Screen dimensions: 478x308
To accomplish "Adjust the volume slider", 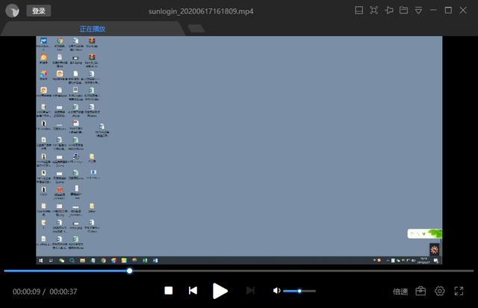I will 299,291.
